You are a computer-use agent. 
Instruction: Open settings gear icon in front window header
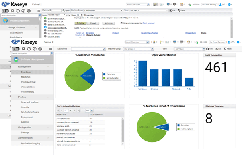click(x=238, y=42)
